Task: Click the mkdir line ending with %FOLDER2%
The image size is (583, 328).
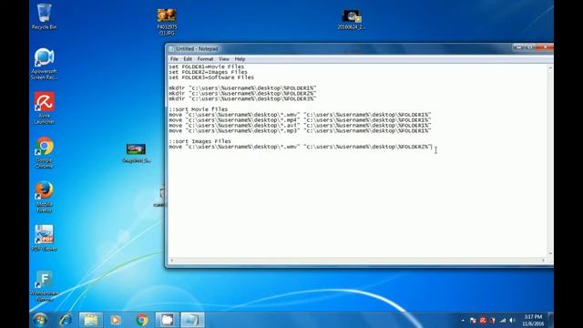Action: [x=242, y=93]
